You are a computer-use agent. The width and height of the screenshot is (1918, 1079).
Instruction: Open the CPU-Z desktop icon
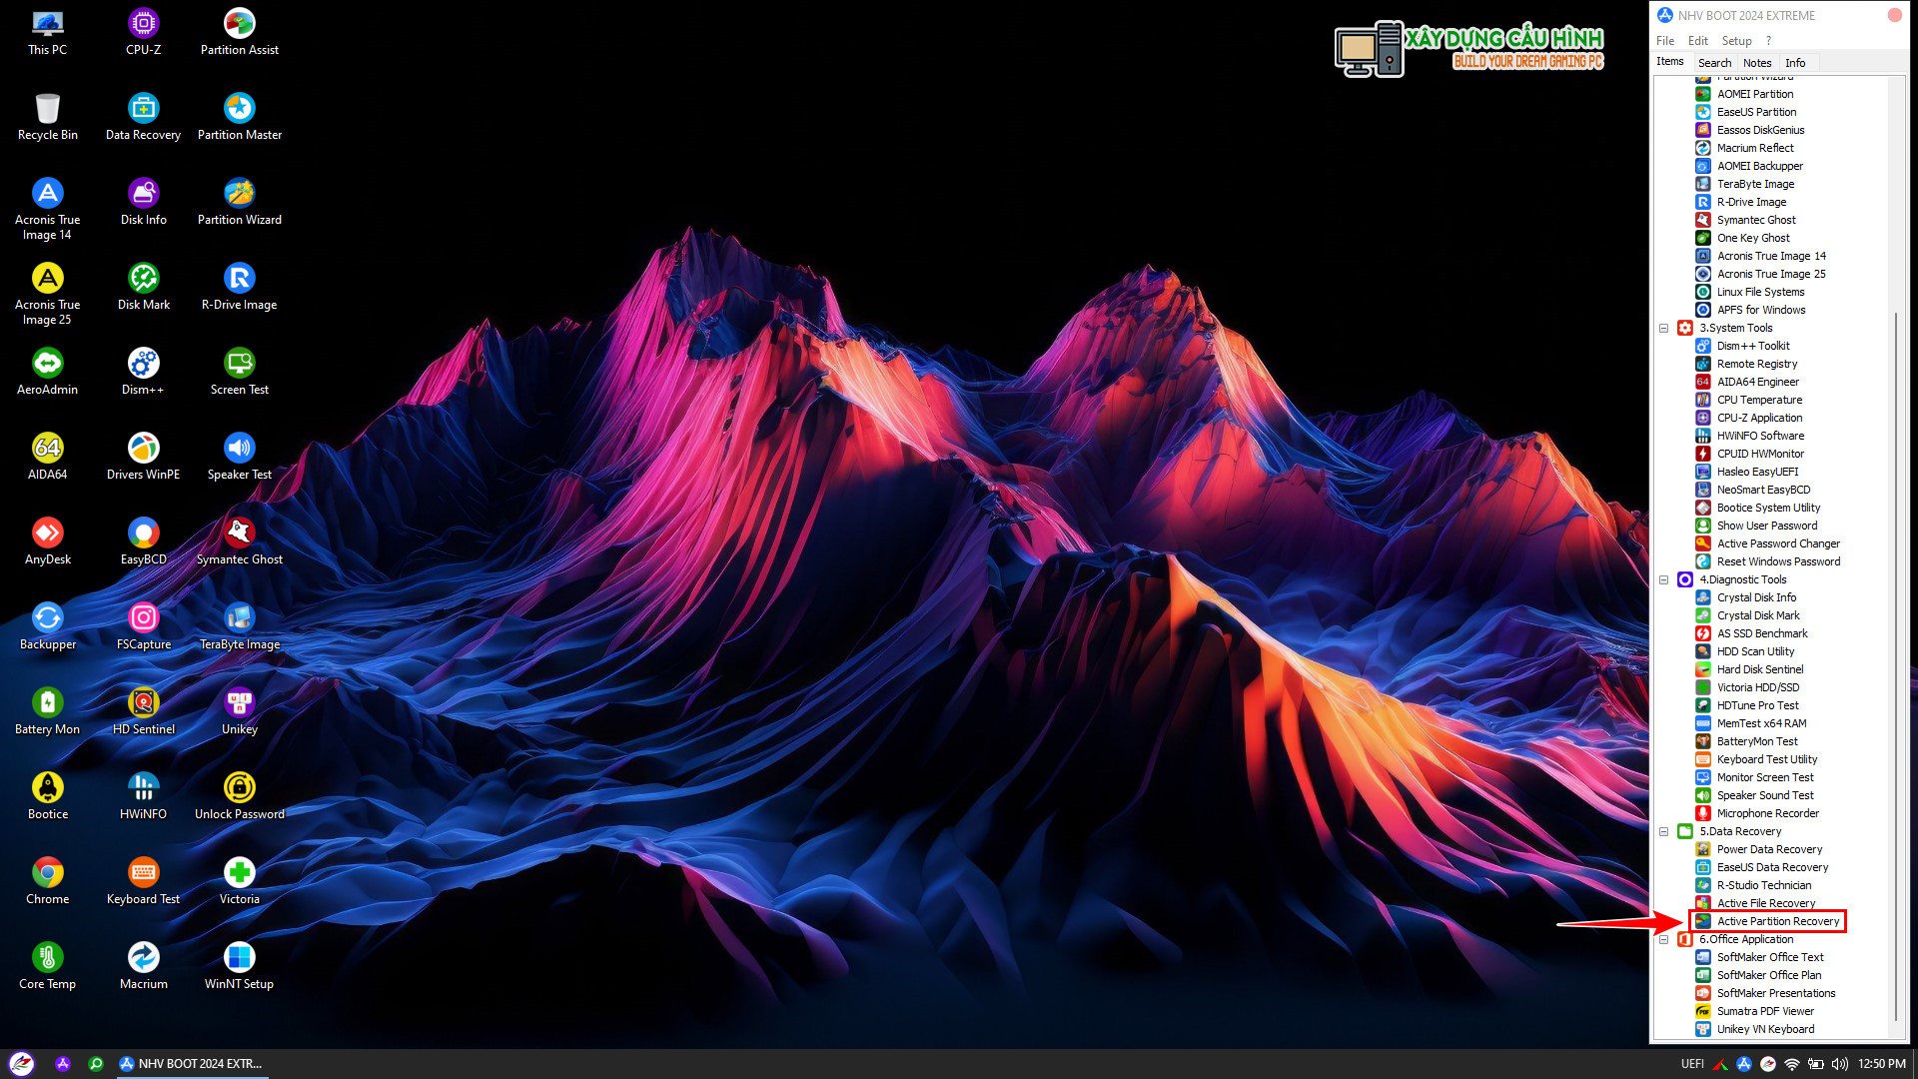(x=143, y=32)
